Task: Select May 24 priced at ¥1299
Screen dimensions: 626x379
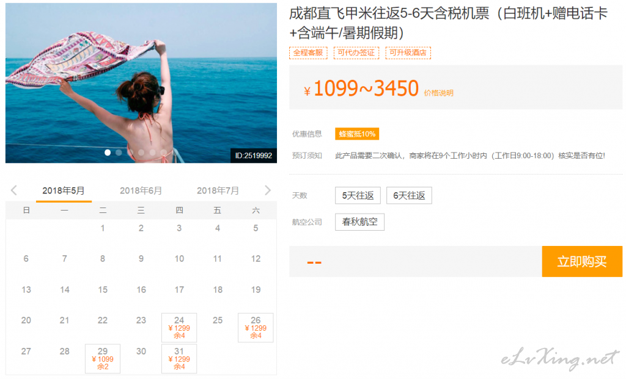Action: [x=179, y=328]
